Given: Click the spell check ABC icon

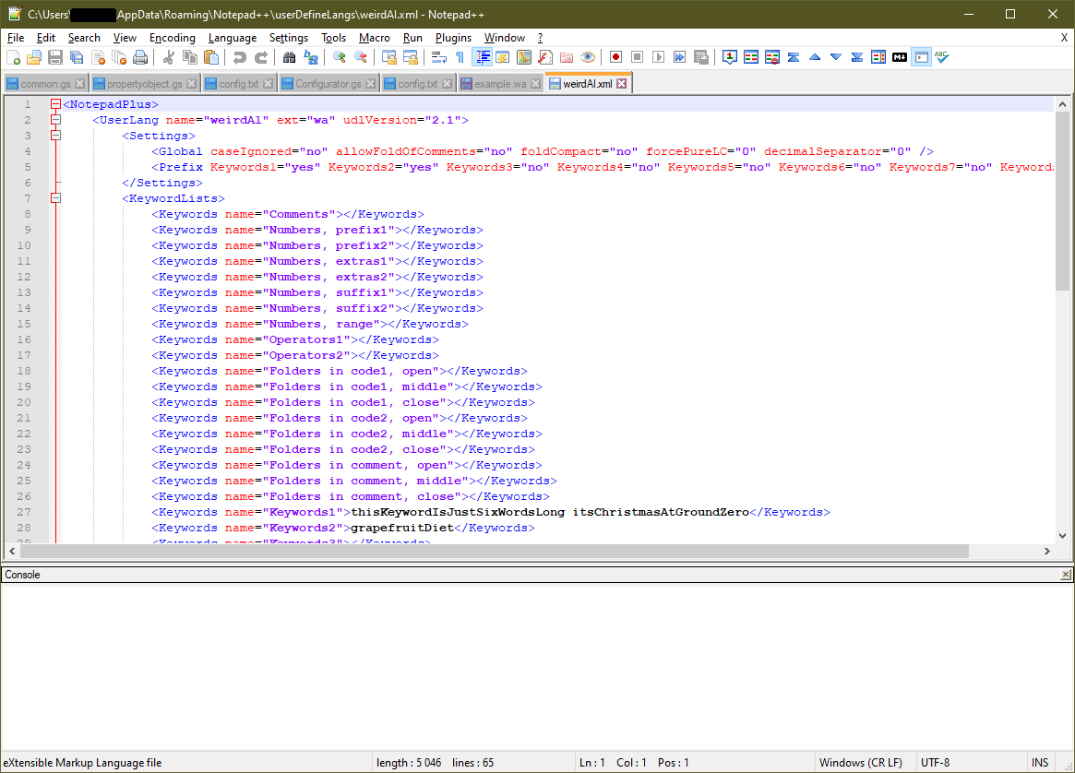Looking at the screenshot, I should (x=941, y=57).
